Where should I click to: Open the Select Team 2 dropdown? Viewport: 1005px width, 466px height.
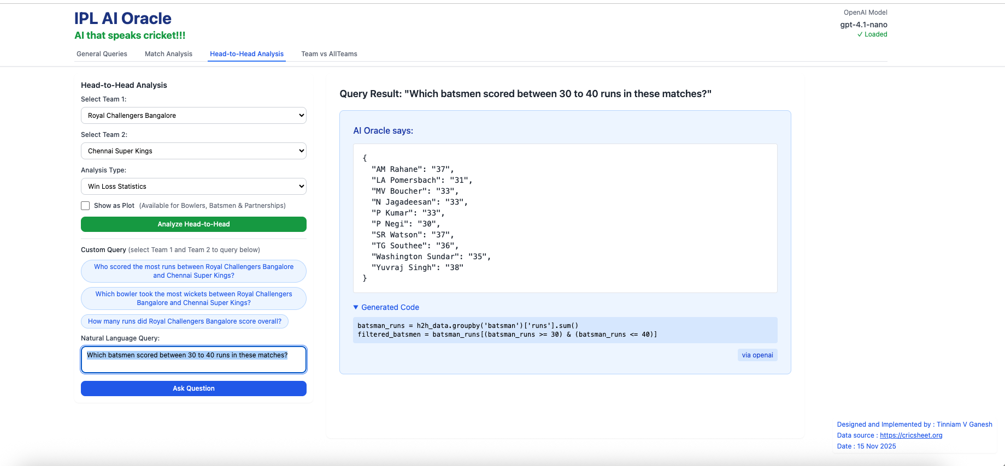tap(193, 151)
